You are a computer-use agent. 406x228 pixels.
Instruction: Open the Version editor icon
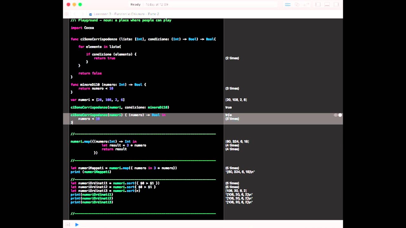[x=306, y=4]
